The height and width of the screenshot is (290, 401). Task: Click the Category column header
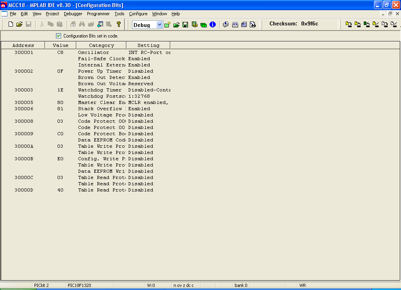pos(101,45)
